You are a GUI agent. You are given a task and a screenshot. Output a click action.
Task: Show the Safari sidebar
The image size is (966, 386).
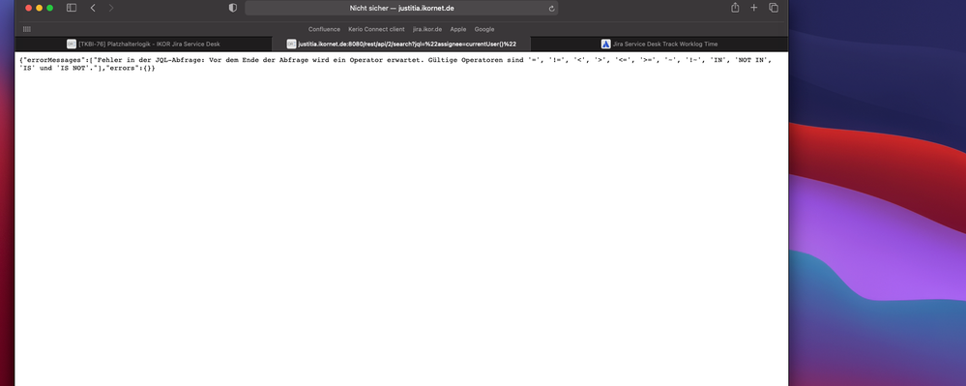point(72,8)
